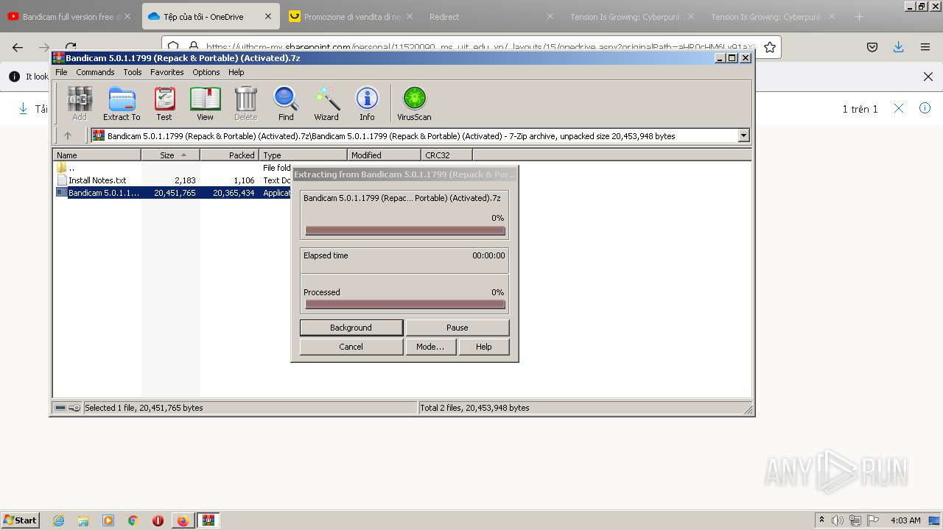Open the Favorites menu
This screenshot has width=943, height=530.
[167, 72]
